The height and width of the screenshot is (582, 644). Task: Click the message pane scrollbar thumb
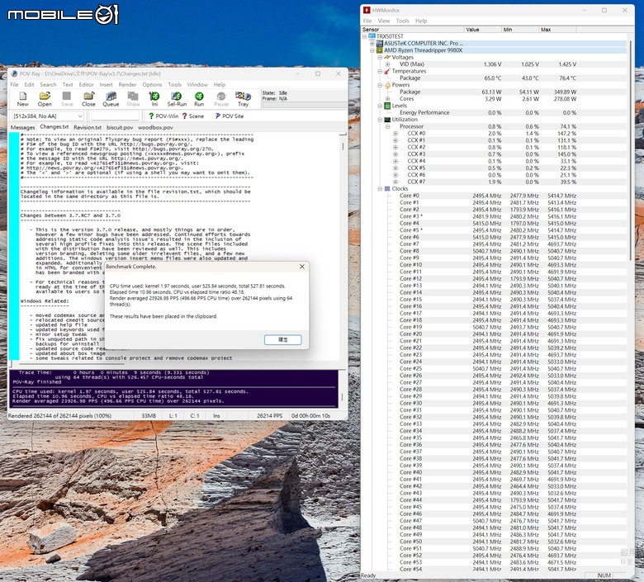343,398
